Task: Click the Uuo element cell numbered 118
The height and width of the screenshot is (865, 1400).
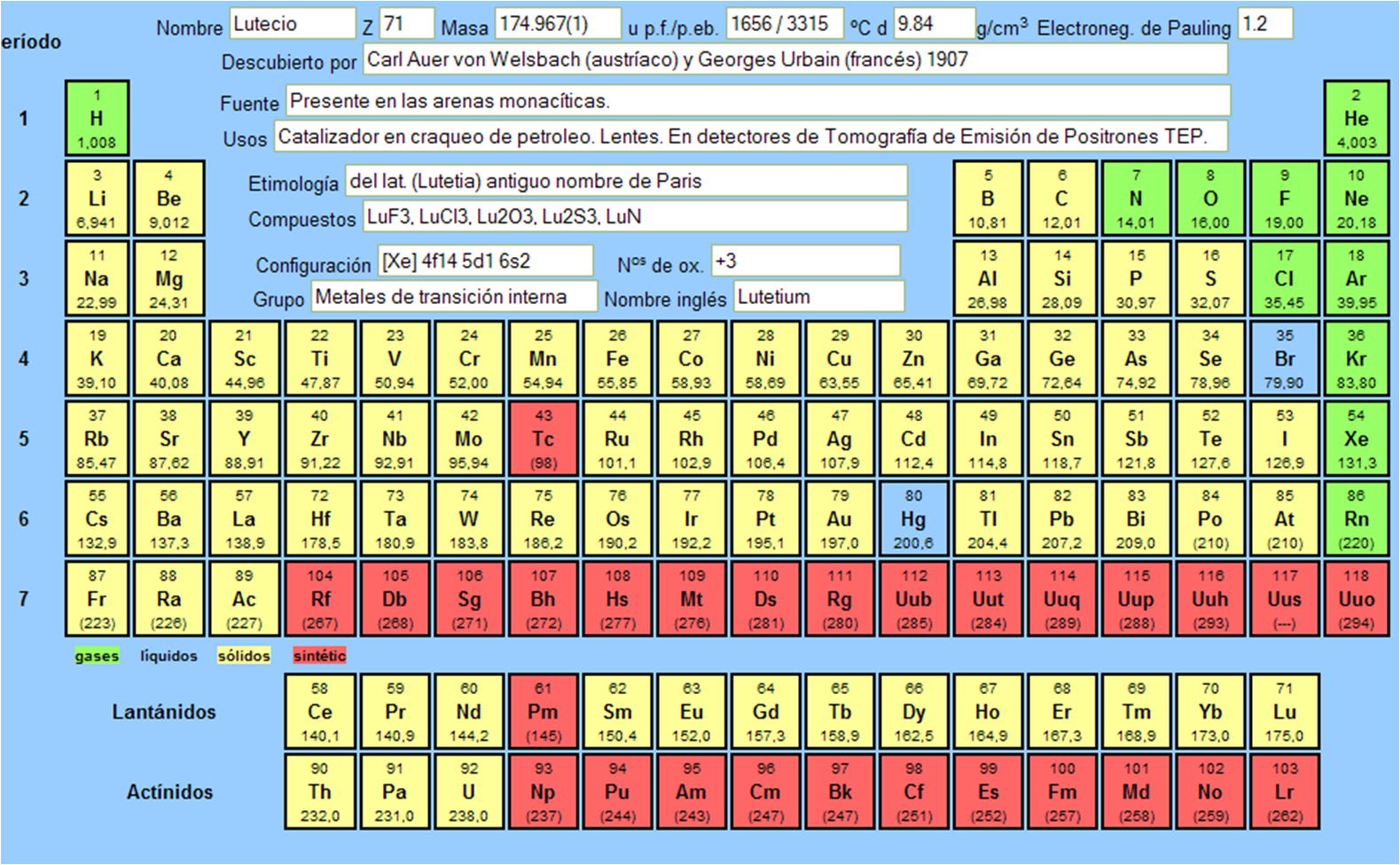Action: click(1356, 599)
